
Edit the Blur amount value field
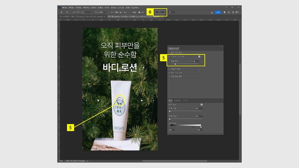point(195,61)
